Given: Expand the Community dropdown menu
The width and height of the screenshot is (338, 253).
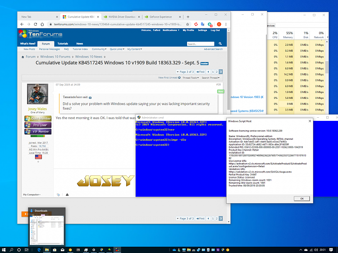Looking at the screenshot, I should (99, 49).
